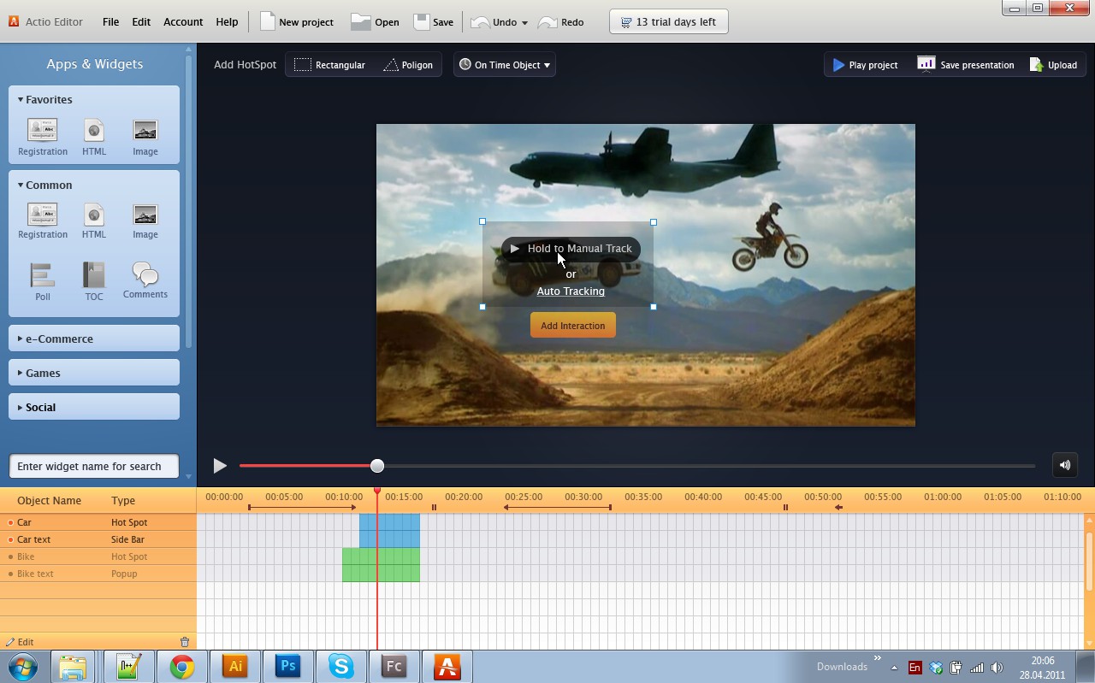Click Play project button

point(865,65)
